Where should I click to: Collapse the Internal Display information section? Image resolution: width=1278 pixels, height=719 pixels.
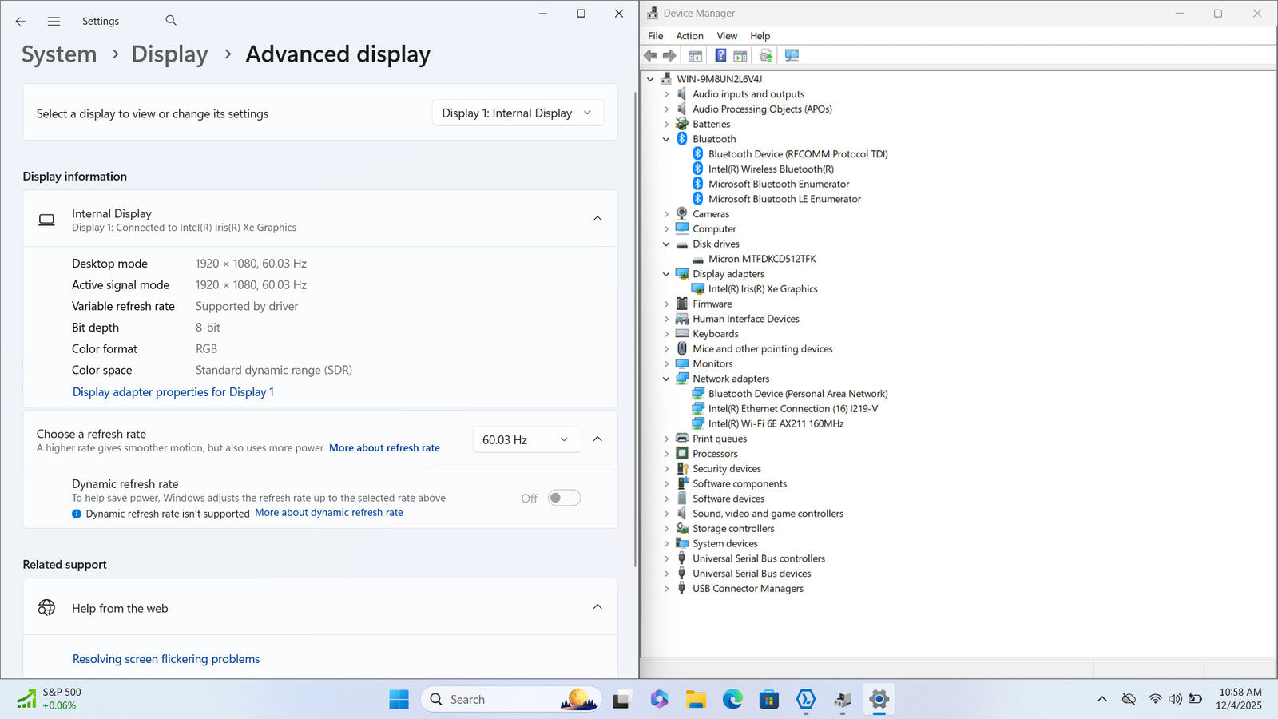click(x=597, y=219)
